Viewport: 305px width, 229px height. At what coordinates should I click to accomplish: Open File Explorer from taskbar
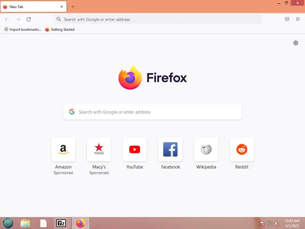[25, 223]
